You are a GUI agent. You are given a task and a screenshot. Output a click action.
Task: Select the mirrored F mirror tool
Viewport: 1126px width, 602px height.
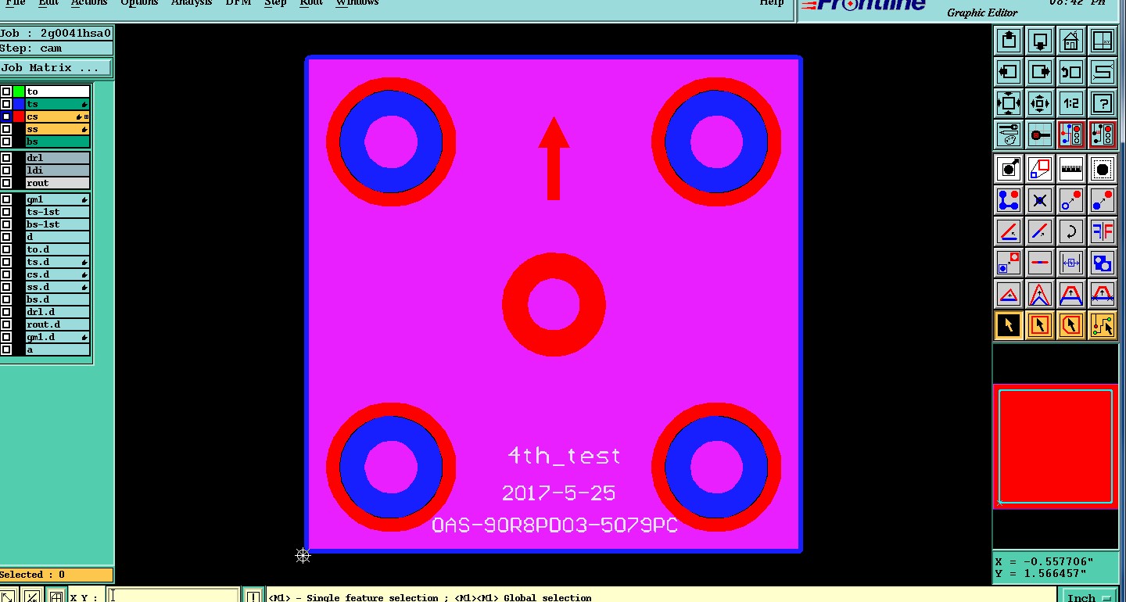point(1103,231)
